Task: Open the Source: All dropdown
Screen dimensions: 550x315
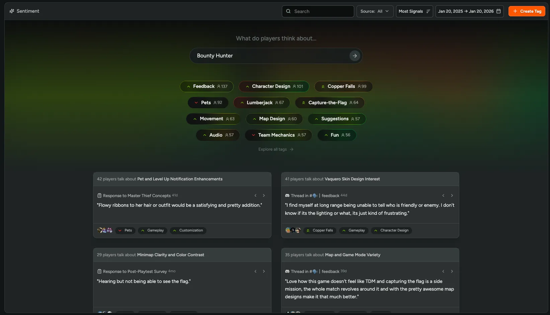Action: click(x=375, y=11)
